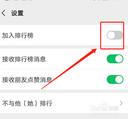Open the jingyan.baidu.com watermark link
The image size is (128, 119).
(x=105, y=113)
